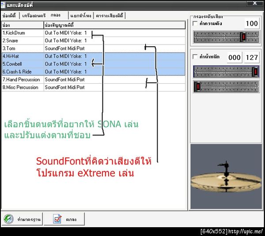
Task: Click the volume slider red knob
Action: click(x=243, y=37)
